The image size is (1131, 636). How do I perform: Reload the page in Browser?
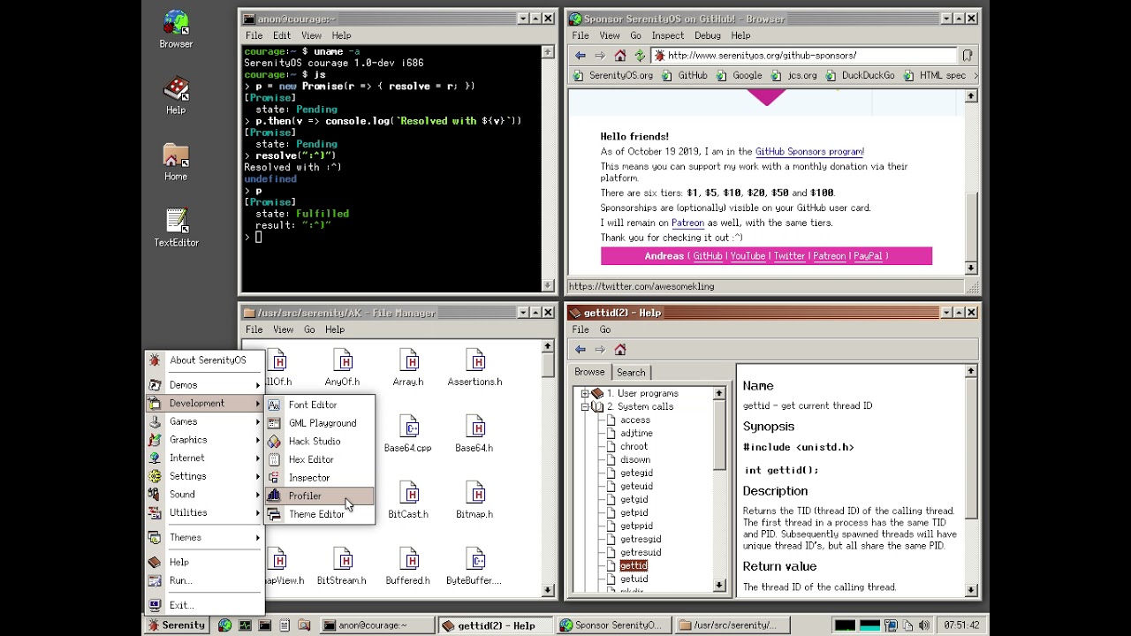(x=640, y=56)
